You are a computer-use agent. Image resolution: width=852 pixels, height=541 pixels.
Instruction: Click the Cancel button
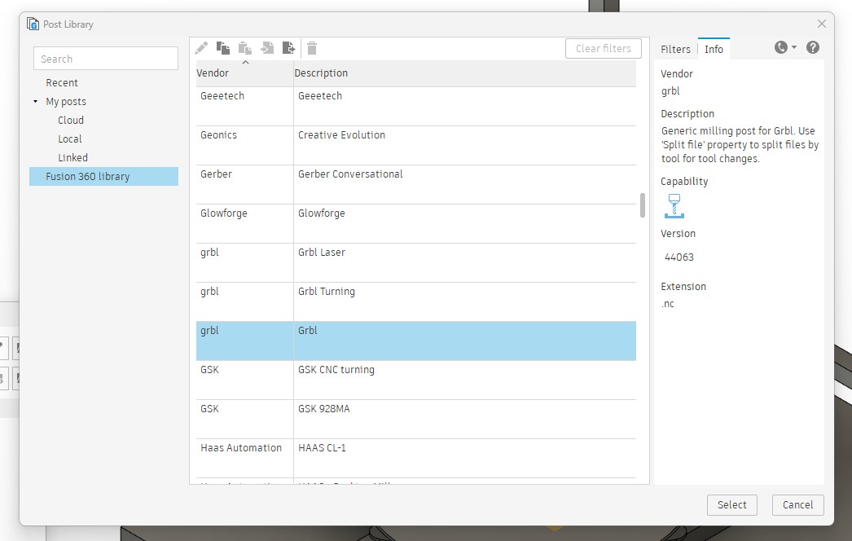(797, 504)
